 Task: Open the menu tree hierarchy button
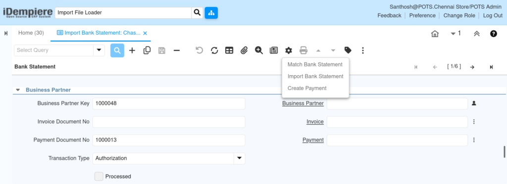point(211,12)
